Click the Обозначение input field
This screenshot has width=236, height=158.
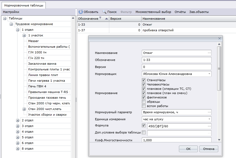pyautogui.click(x=176, y=60)
